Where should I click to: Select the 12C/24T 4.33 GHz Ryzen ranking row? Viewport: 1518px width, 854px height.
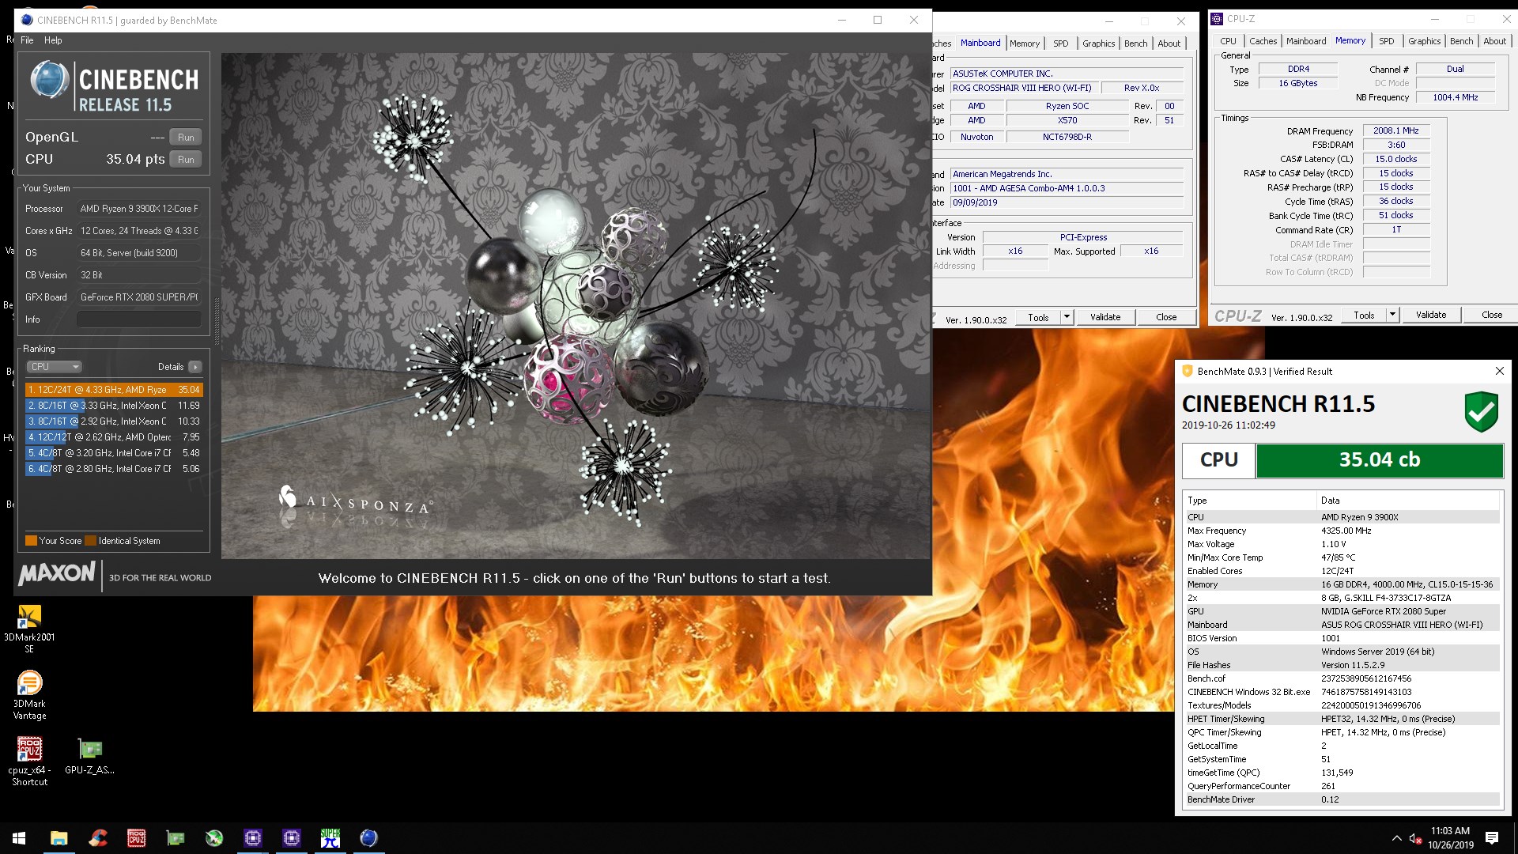coord(114,390)
